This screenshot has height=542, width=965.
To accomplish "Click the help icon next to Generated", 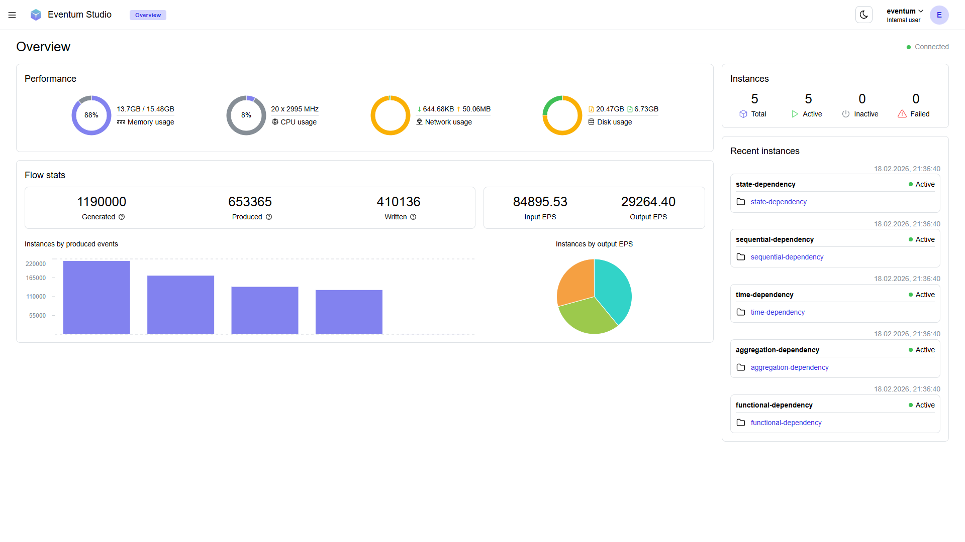I will pos(122,217).
